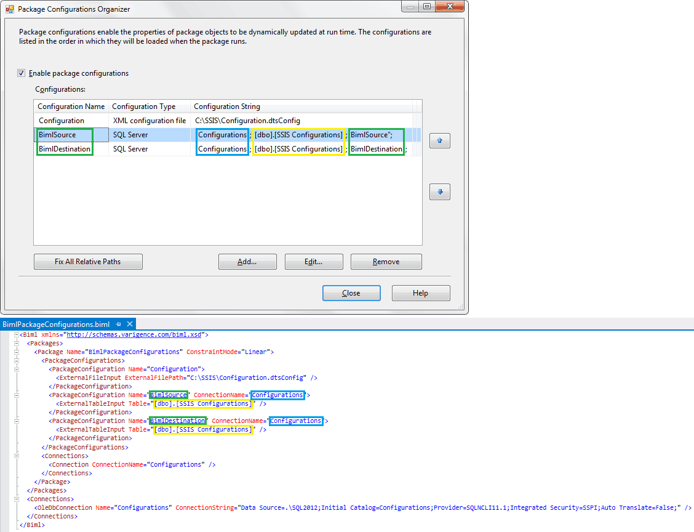Collapse the Packages element in code
Image resolution: width=694 pixels, height=532 pixels.
pyautogui.click(x=15, y=344)
